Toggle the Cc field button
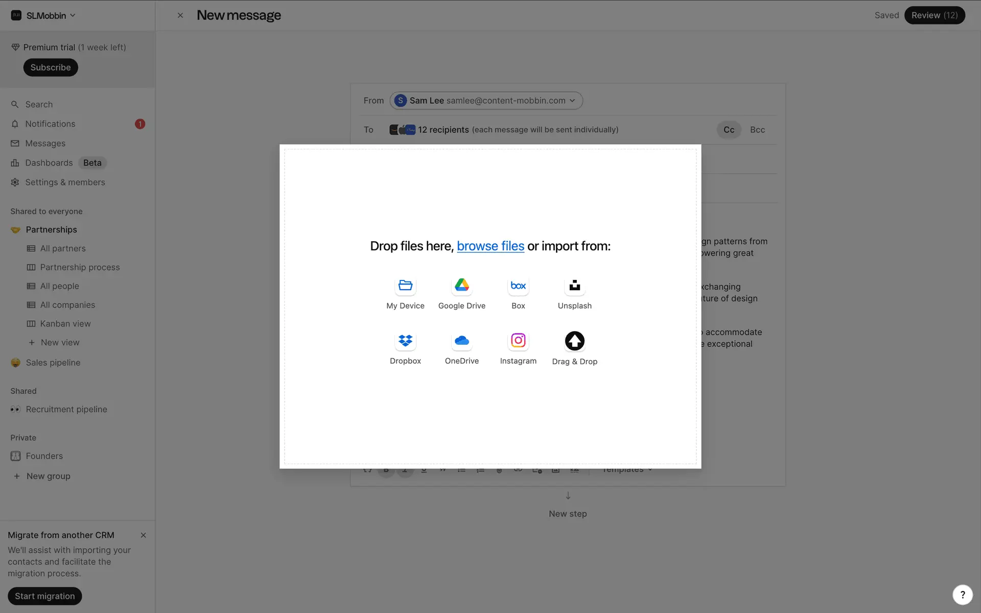This screenshot has width=981, height=613. (729, 130)
